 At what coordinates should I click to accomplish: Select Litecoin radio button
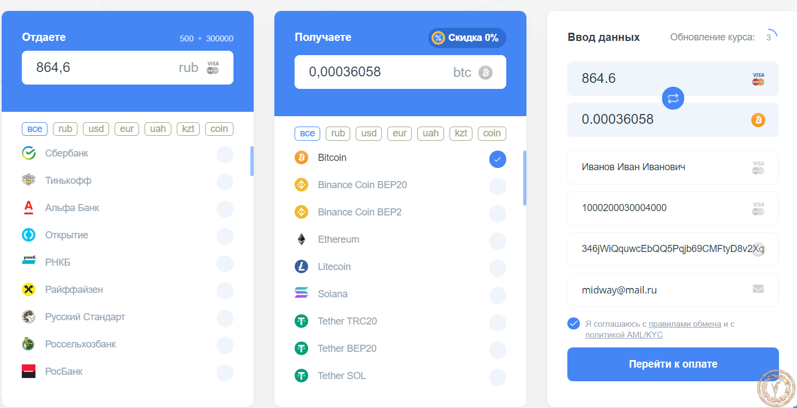point(498,268)
